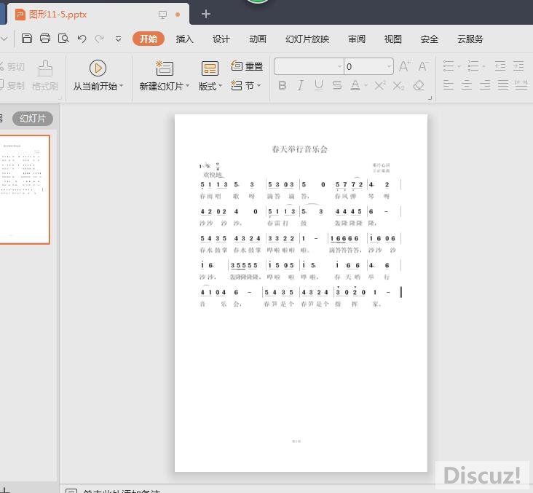Decrease indent level icon

(500, 66)
